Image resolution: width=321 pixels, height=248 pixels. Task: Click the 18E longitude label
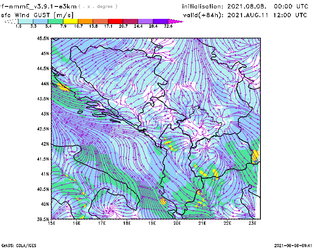127,224
